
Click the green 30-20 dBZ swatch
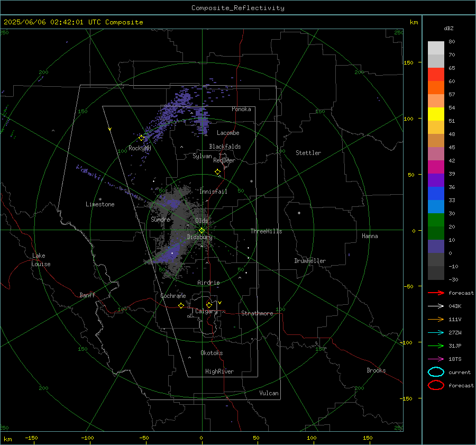436,220
